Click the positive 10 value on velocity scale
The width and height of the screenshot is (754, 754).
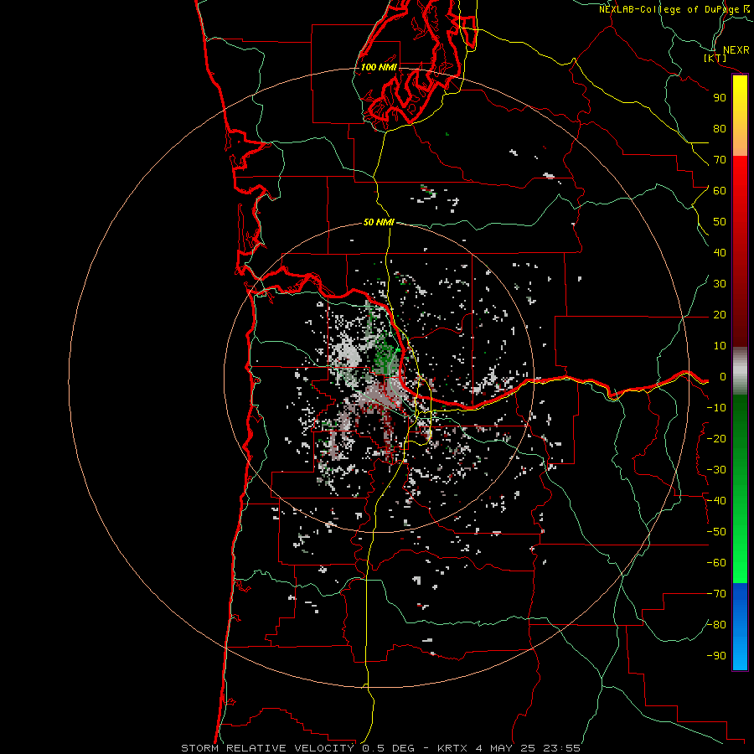(720, 346)
